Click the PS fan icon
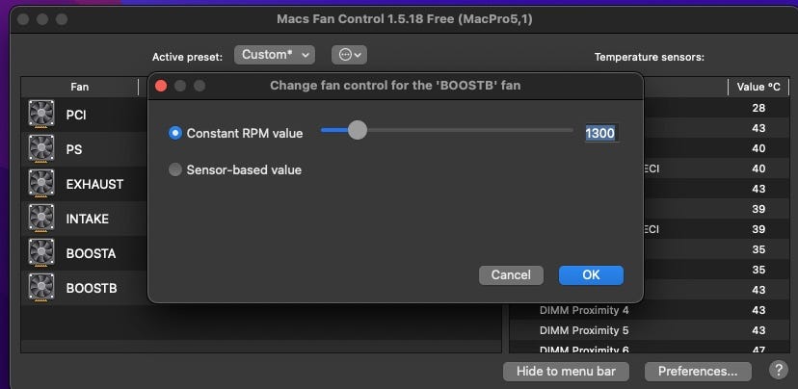This screenshot has height=389, width=798. [x=41, y=149]
